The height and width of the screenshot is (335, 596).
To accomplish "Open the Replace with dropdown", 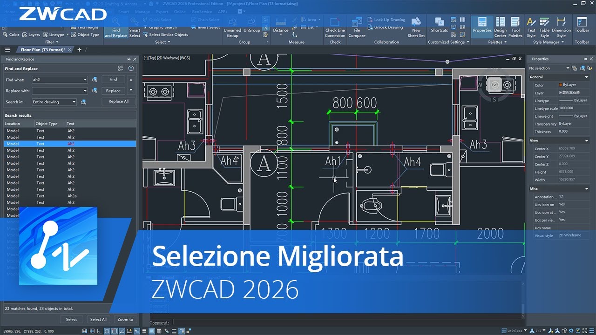I will [x=85, y=91].
